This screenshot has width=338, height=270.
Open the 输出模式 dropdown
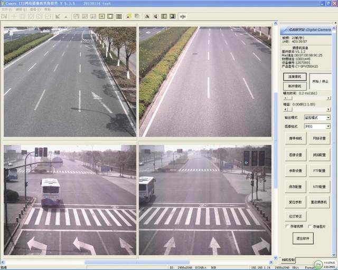[x=327, y=118]
